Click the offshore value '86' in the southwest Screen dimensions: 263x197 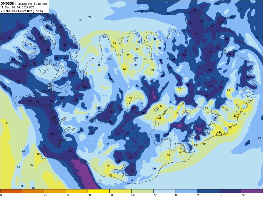[23, 152]
